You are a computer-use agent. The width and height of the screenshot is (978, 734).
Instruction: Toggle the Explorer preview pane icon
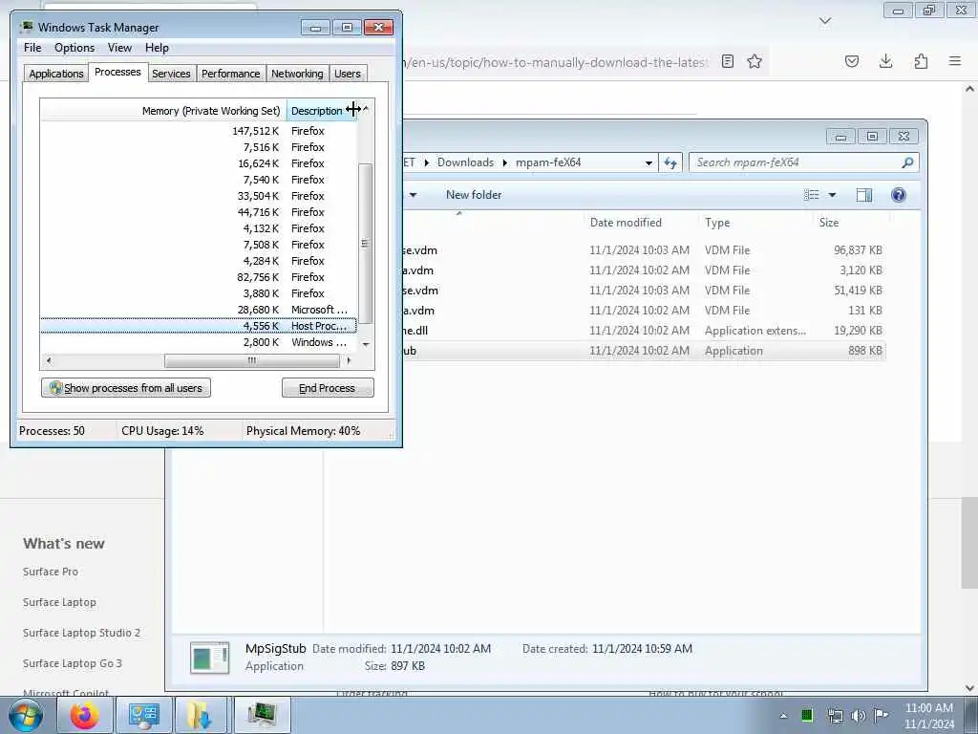(863, 195)
